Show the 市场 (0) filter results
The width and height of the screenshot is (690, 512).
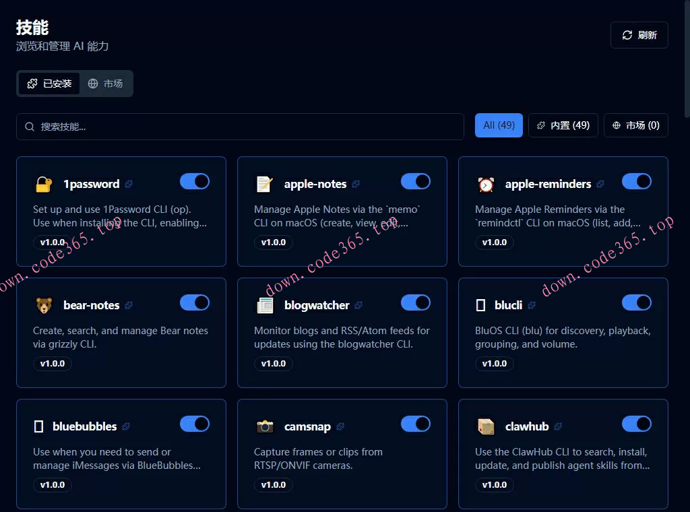tap(635, 125)
